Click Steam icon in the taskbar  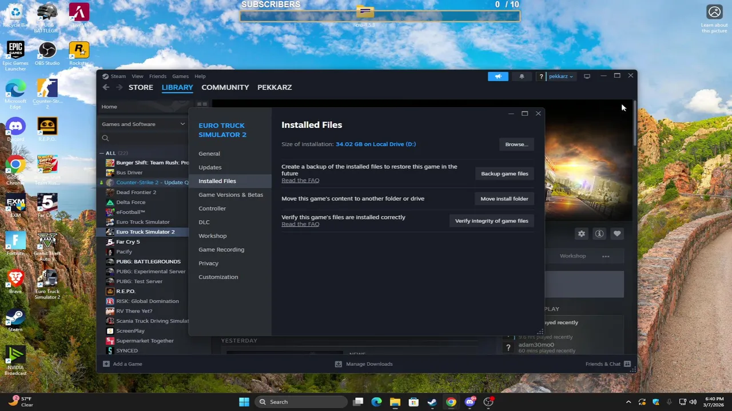coord(432,402)
